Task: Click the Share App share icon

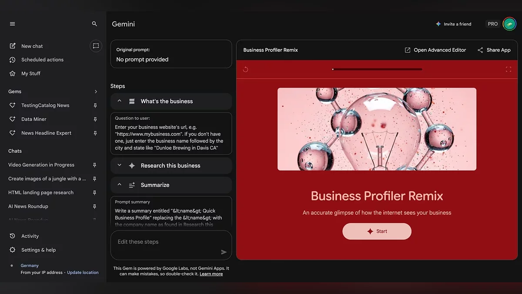Action: click(x=480, y=50)
